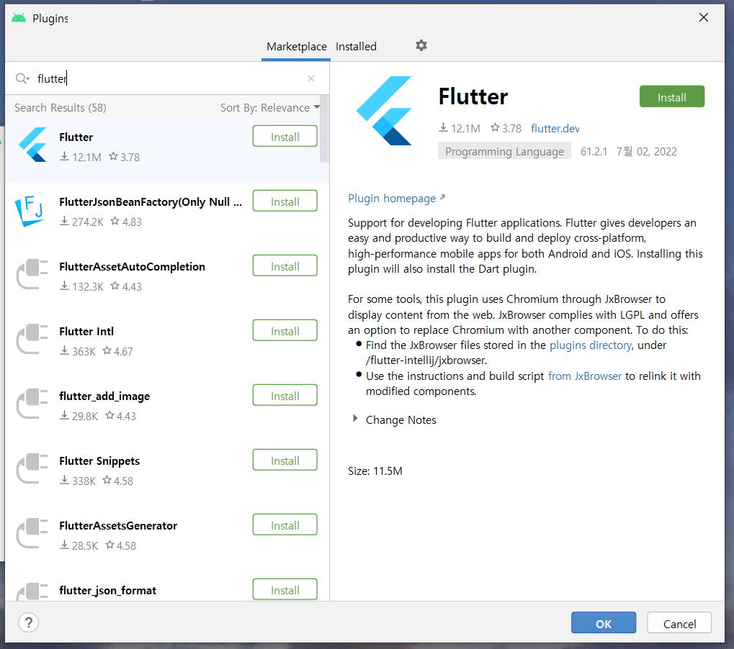Switch to the Installed tab
The image size is (734, 649).
[356, 47]
